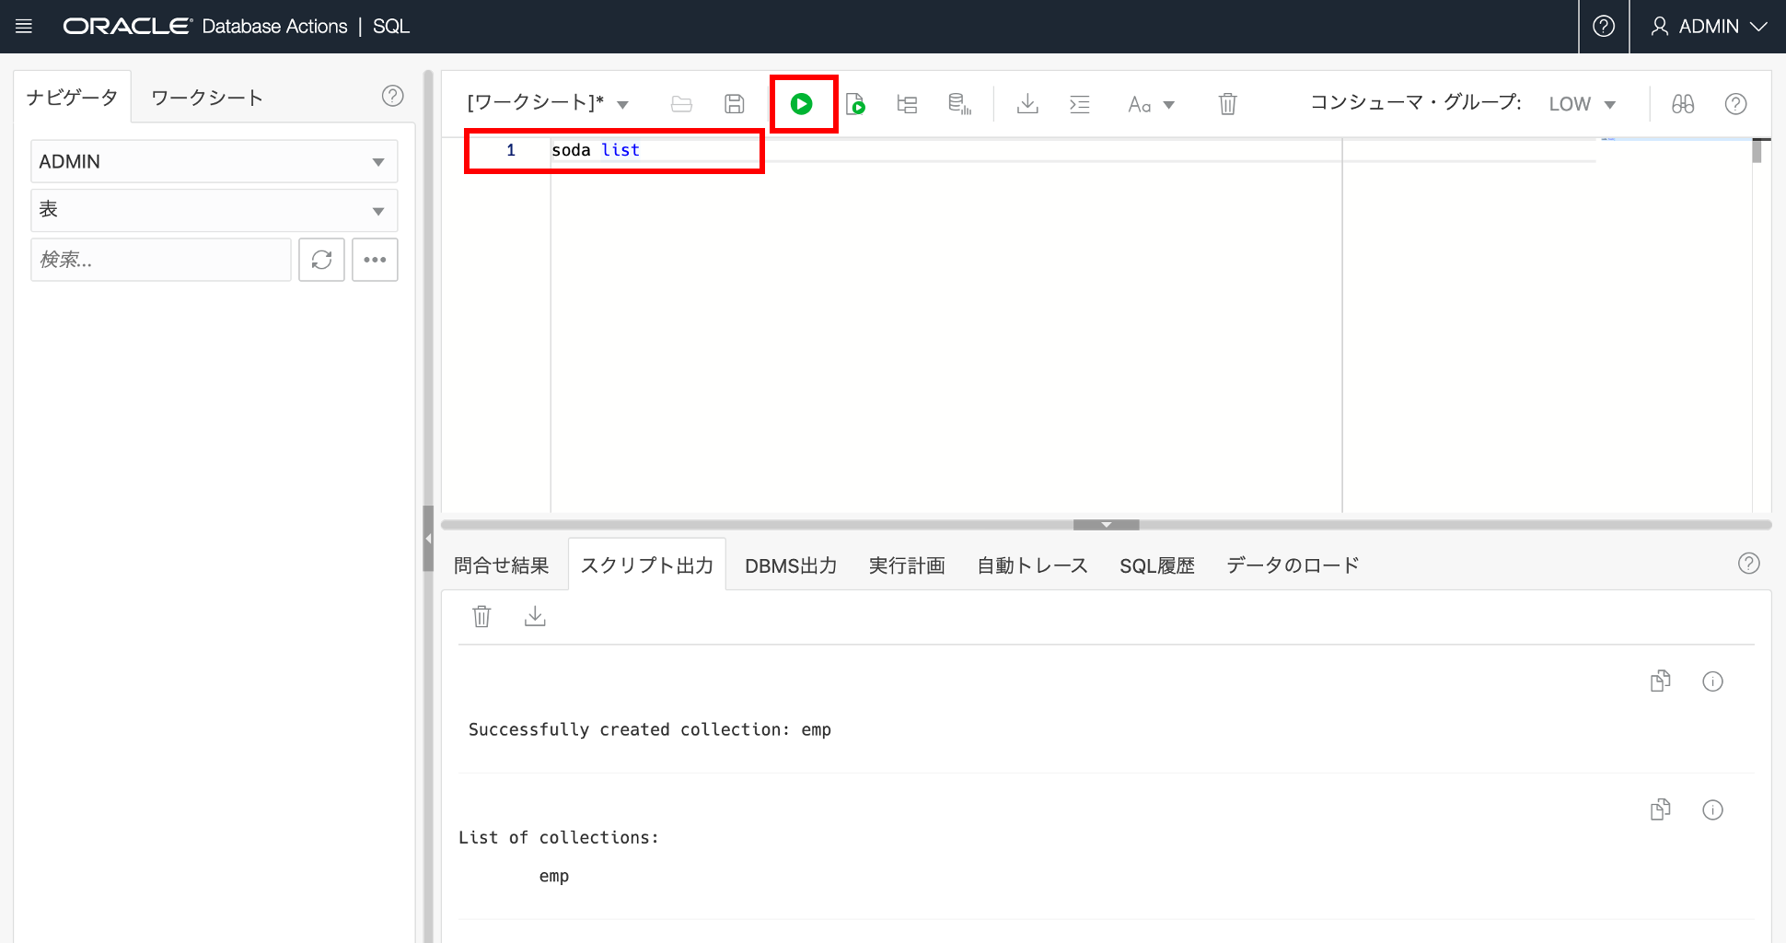
Task: Click the 検索 search input field
Action: (x=161, y=260)
